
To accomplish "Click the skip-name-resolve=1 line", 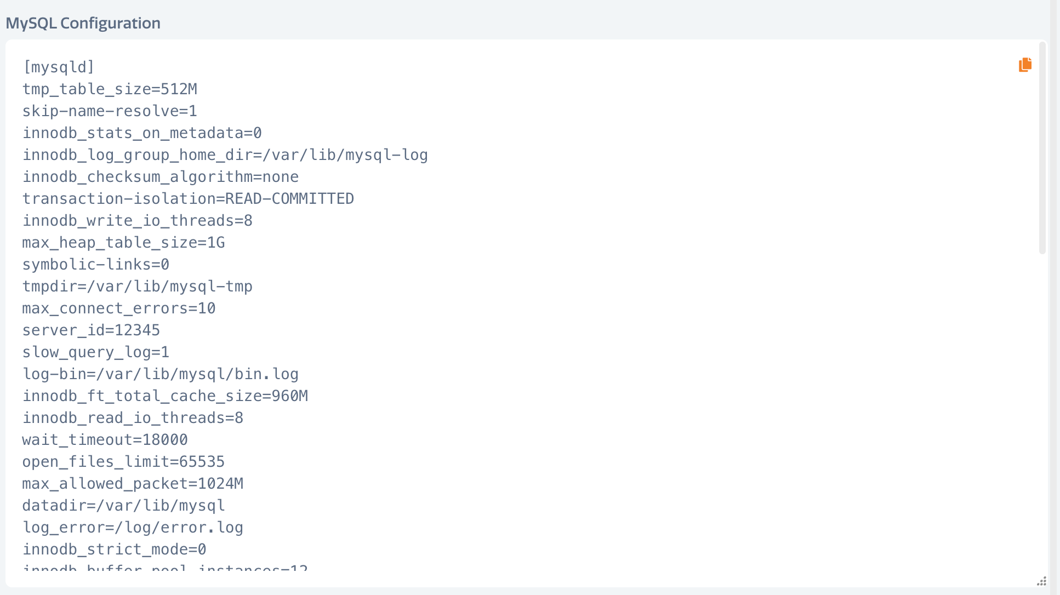I will 110,111.
